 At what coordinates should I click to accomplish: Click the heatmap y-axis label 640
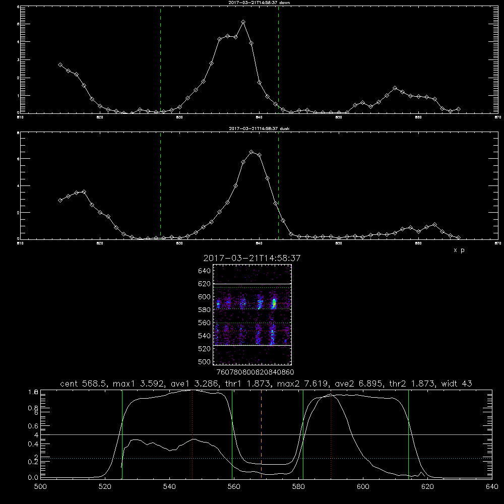[x=204, y=271]
